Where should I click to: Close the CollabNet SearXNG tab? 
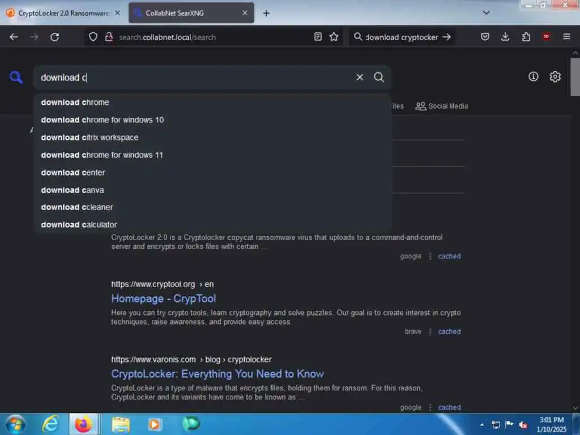pos(245,13)
